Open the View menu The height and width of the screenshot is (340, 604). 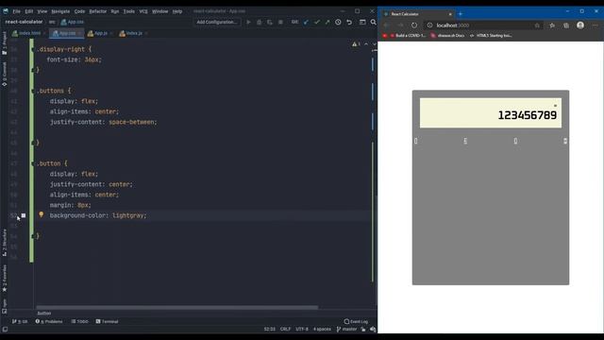(42, 11)
